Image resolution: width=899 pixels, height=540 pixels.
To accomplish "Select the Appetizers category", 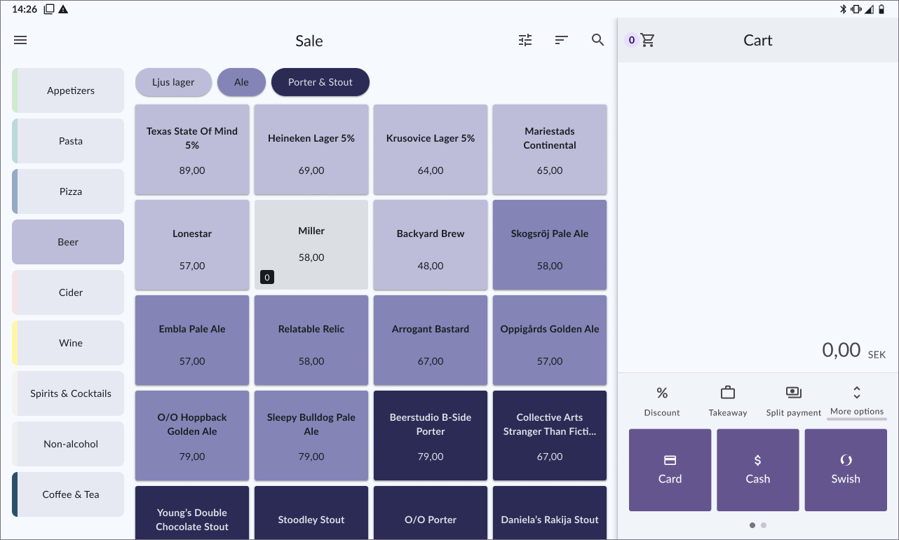I will click(68, 90).
